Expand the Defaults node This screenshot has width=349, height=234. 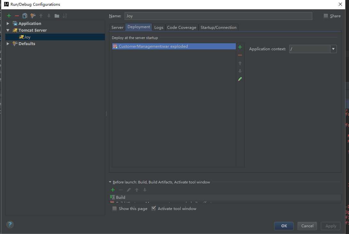8,44
